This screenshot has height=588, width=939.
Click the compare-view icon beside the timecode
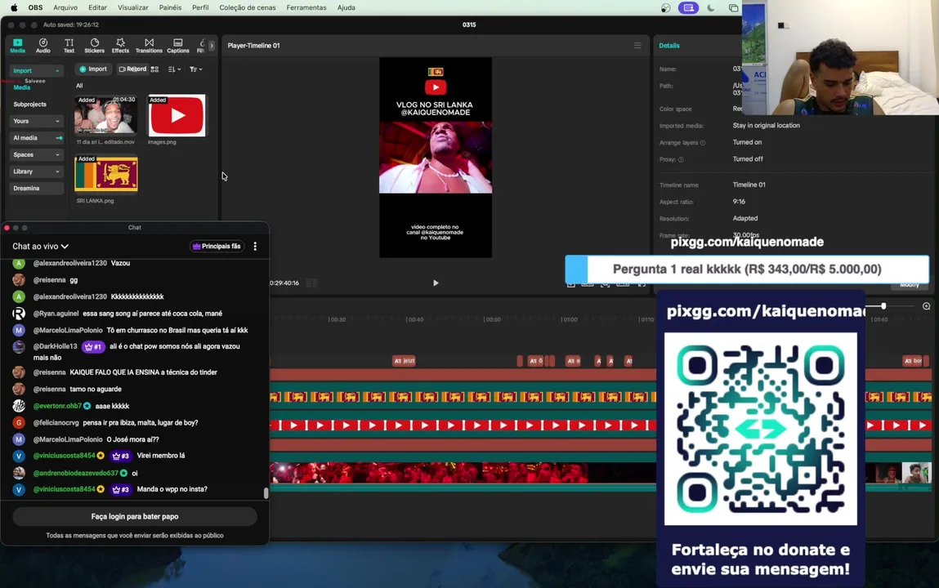click(x=311, y=283)
